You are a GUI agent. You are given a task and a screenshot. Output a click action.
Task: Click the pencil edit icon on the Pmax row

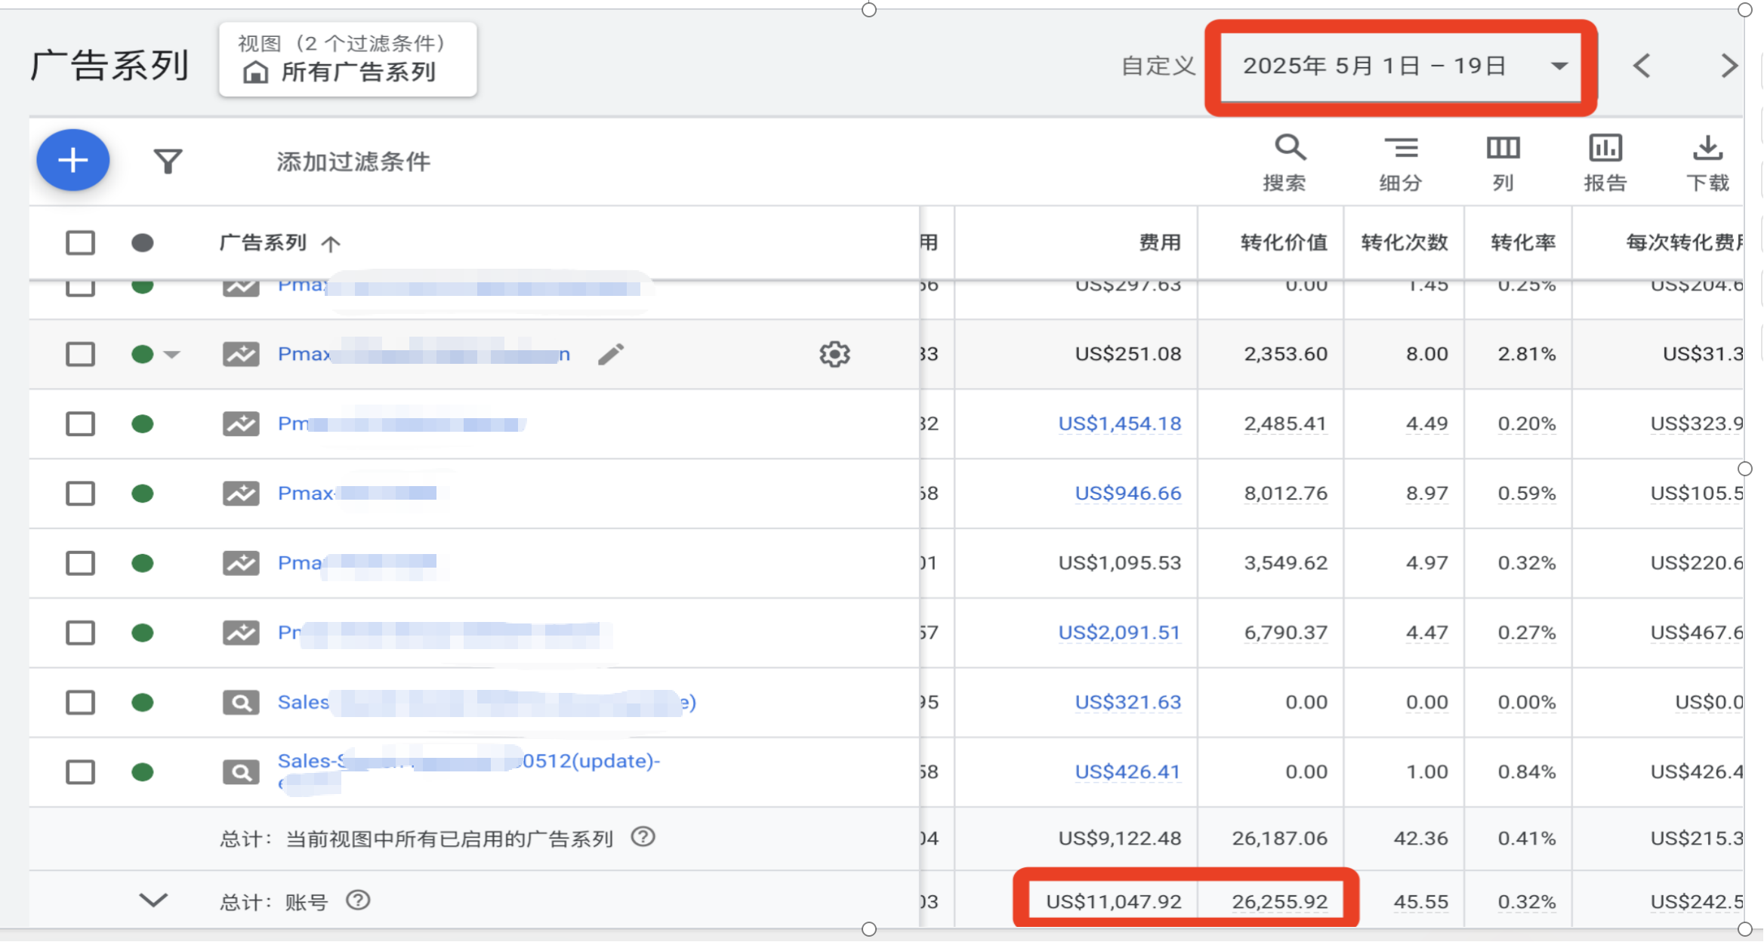[x=611, y=354]
